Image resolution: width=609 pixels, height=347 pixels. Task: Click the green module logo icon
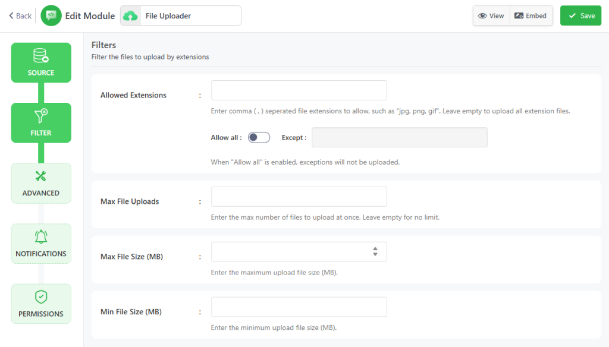coord(51,15)
